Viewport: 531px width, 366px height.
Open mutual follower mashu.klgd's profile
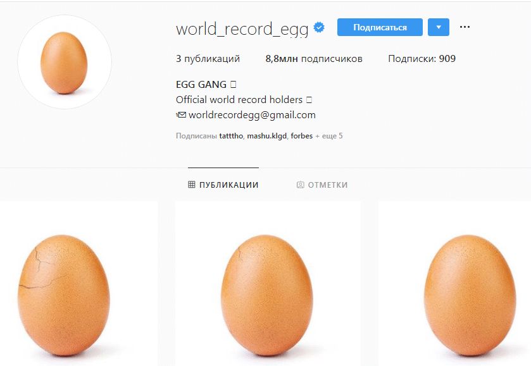coord(267,136)
